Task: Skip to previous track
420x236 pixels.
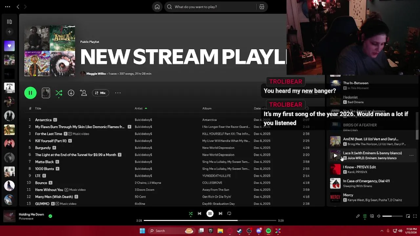Action: pos(199,213)
